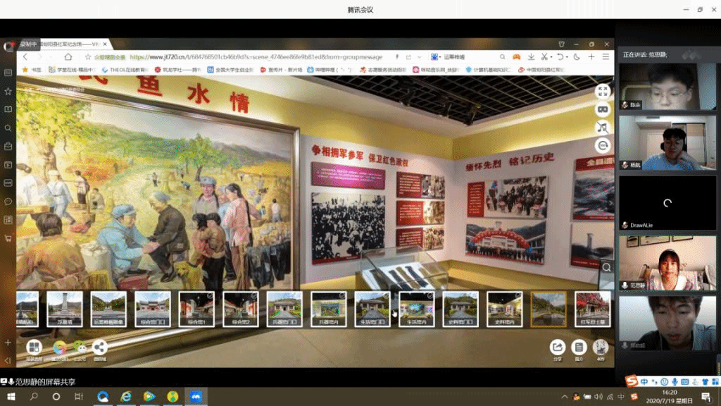Open the 兵器馆内 scene thumbnail
Viewport: 721px width, 406px height.
329,309
